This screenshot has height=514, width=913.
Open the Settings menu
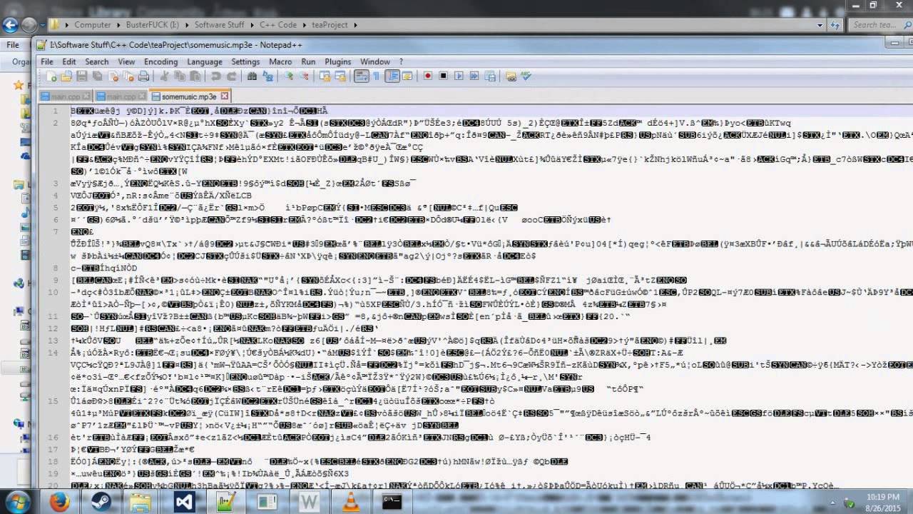[245, 62]
